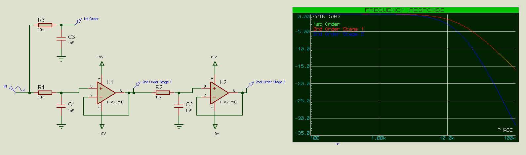Click the '1nF' value beside C1

[71, 111]
